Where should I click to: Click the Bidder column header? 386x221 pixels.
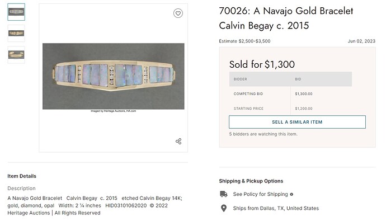click(240, 79)
